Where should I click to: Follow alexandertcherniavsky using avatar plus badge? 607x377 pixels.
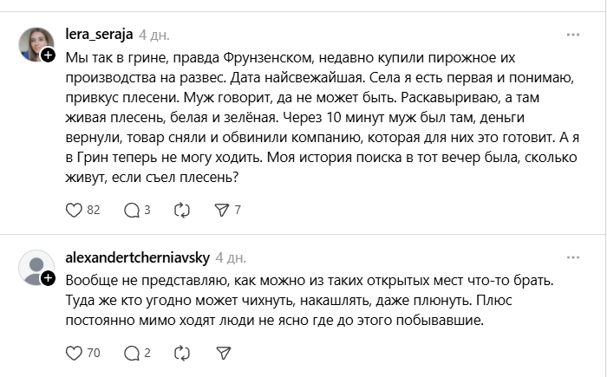(49, 277)
